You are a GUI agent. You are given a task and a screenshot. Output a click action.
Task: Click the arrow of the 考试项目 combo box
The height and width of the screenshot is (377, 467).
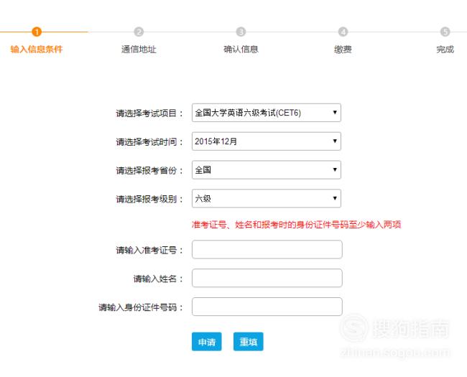click(x=335, y=112)
